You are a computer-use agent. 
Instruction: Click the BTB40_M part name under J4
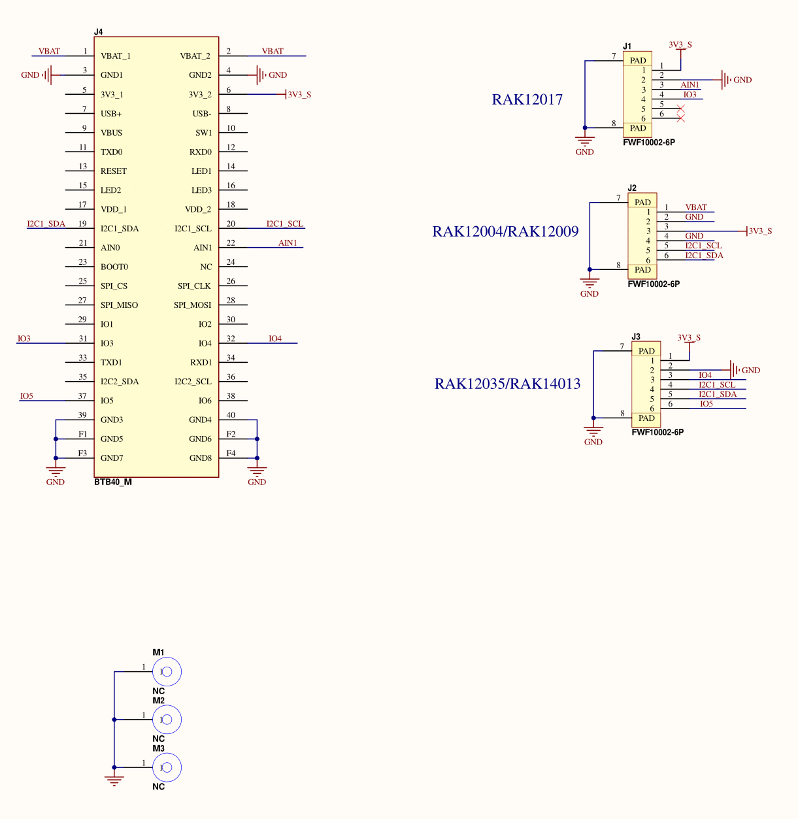tap(113, 482)
